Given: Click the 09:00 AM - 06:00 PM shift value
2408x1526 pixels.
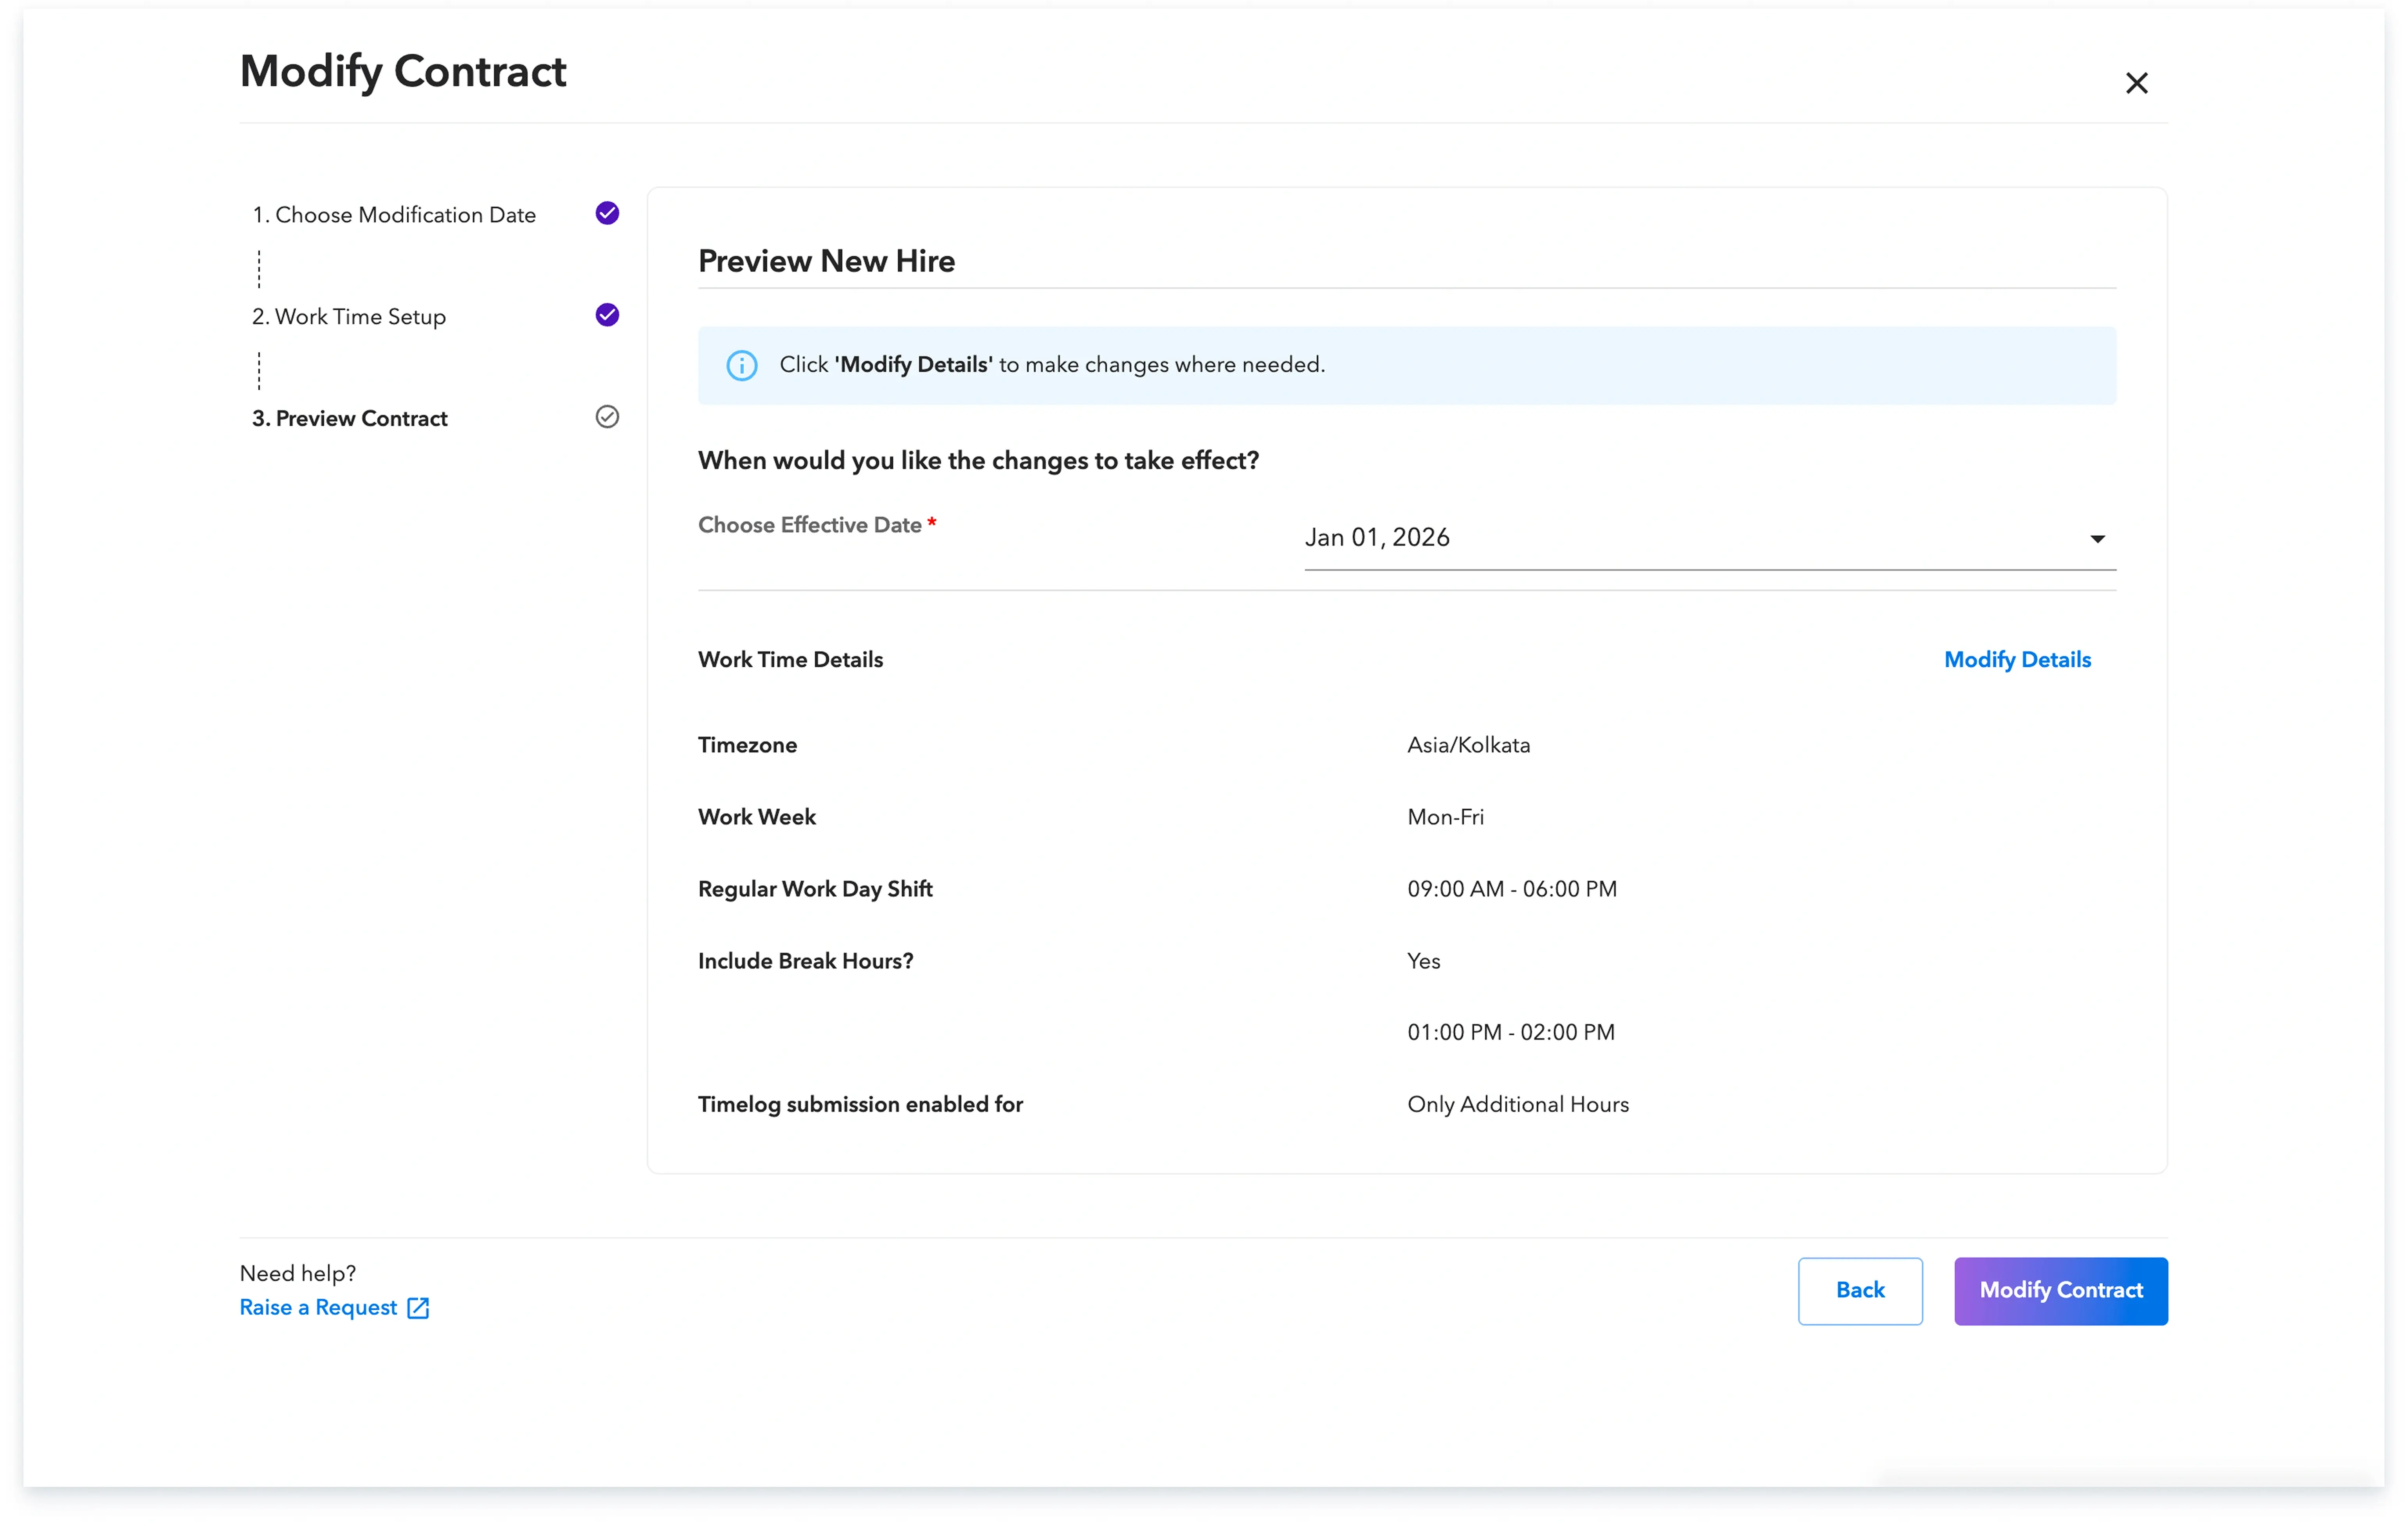Looking at the screenshot, I should point(1511,889).
